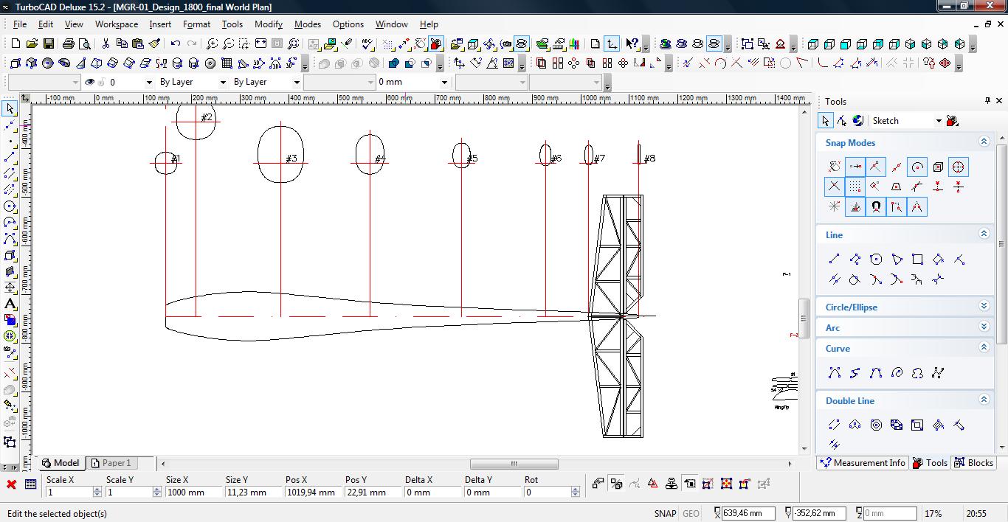Click the globe icon in the Tools panel header
Image resolution: width=1008 pixels, height=522 pixels.
pos(857,121)
